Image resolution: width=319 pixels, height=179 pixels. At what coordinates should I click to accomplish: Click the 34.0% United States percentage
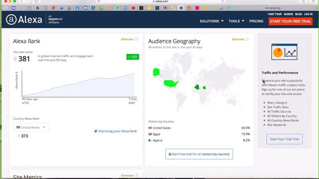click(x=246, y=128)
